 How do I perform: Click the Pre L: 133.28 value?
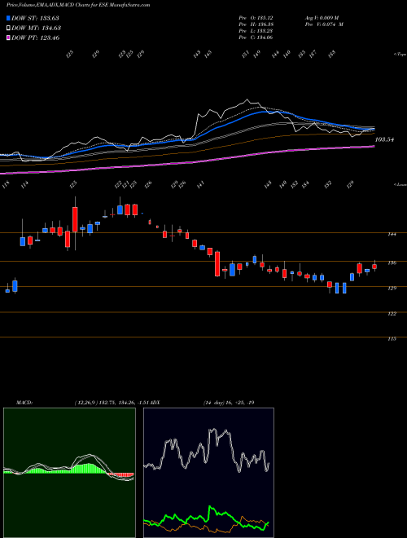256,31
